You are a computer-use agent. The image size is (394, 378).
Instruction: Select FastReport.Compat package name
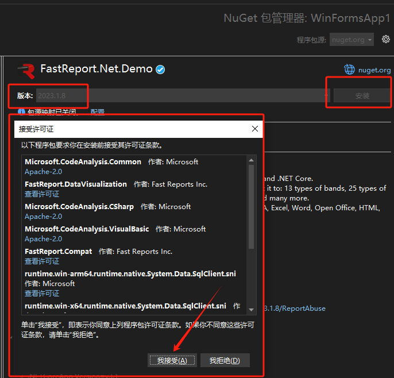[59, 252]
